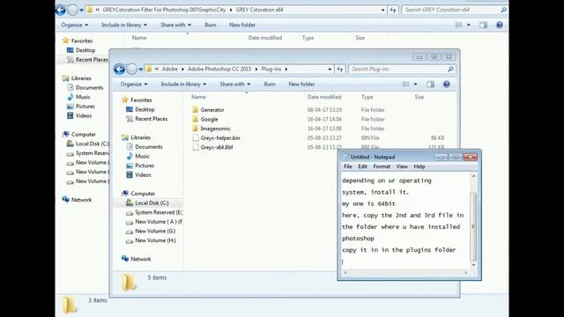Open Share with dropdown in Plug-ins window

click(235, 85)
